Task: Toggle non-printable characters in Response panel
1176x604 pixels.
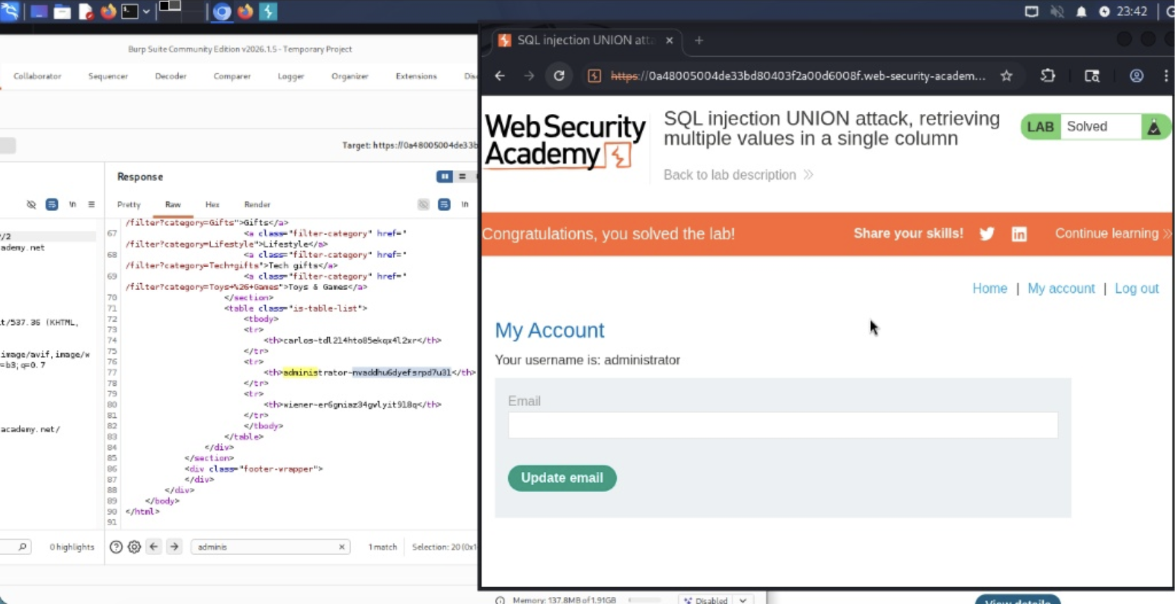Action: (x=464, y=204)
